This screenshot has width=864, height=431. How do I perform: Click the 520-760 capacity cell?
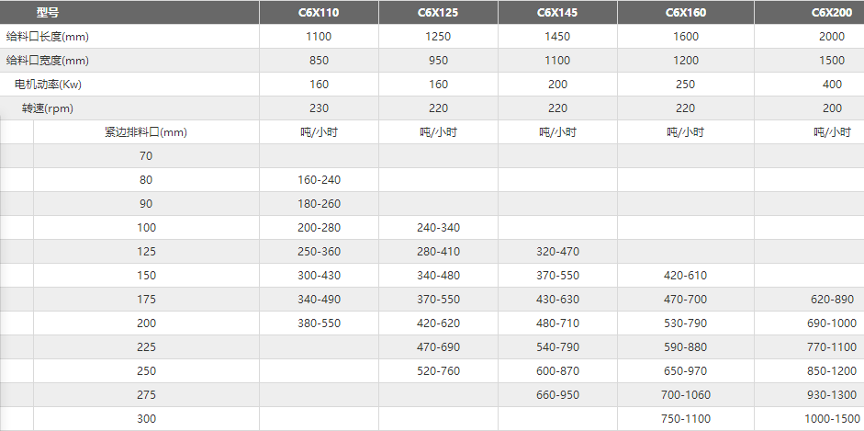[439, 371]
